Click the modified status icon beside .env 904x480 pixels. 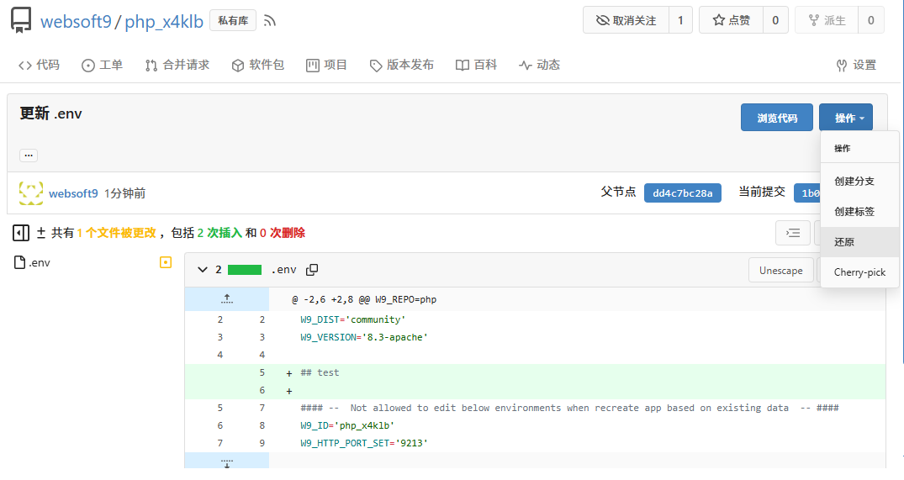[166, 262]
